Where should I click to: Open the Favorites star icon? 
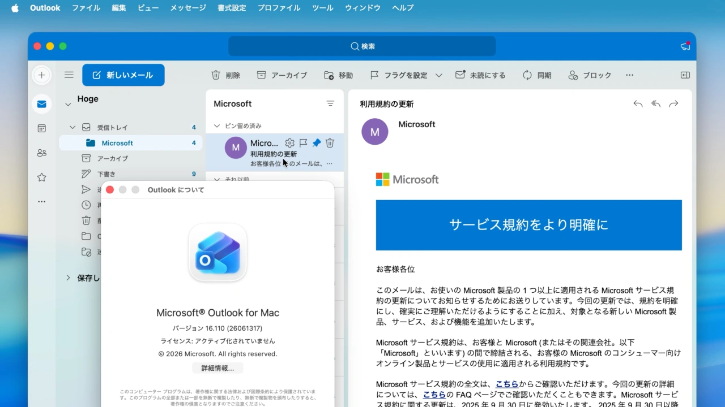click(42, 177)
